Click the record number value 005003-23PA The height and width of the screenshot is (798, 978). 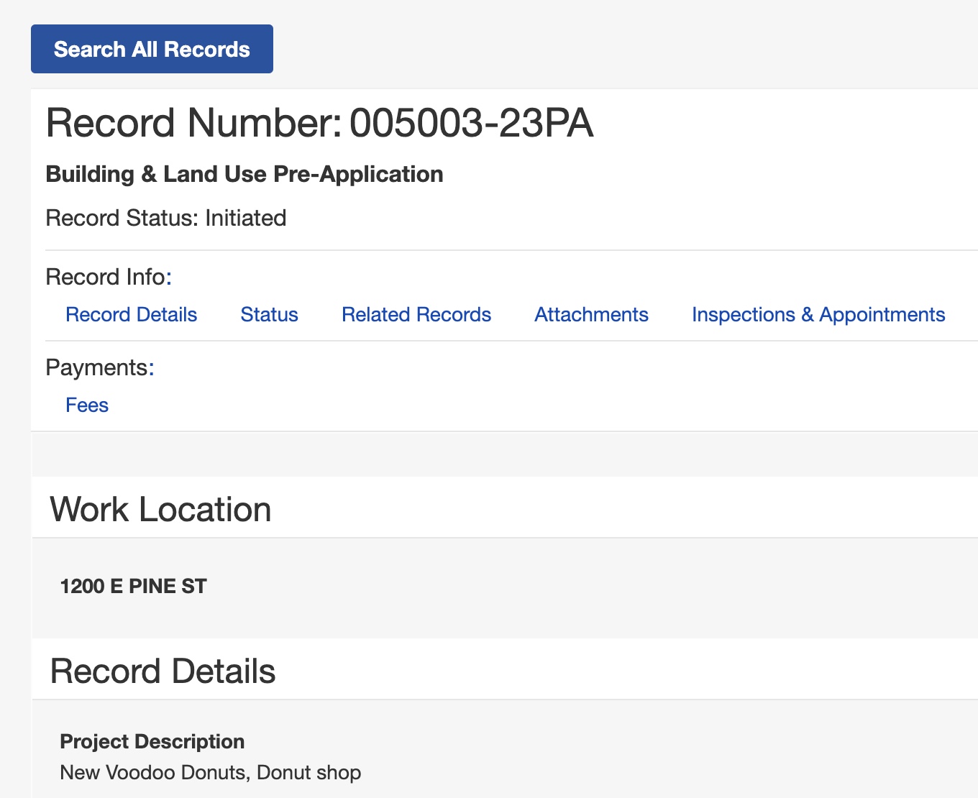(x=471, y=123)
